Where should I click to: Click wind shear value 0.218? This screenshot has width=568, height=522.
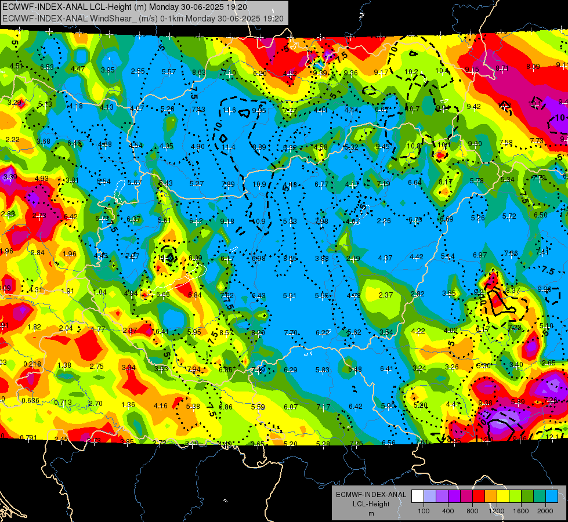pos(32,364)
